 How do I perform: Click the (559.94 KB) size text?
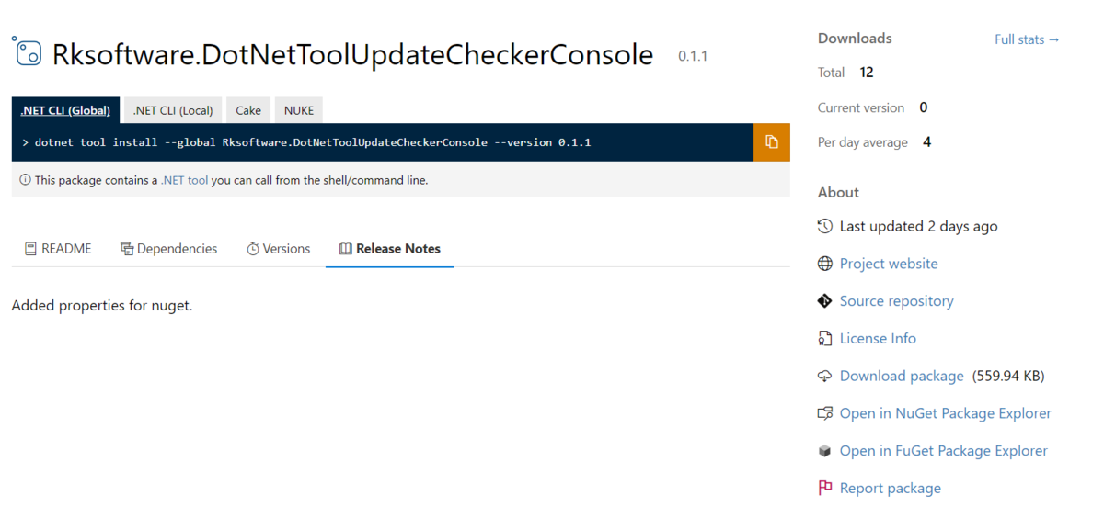[1008, 376]
